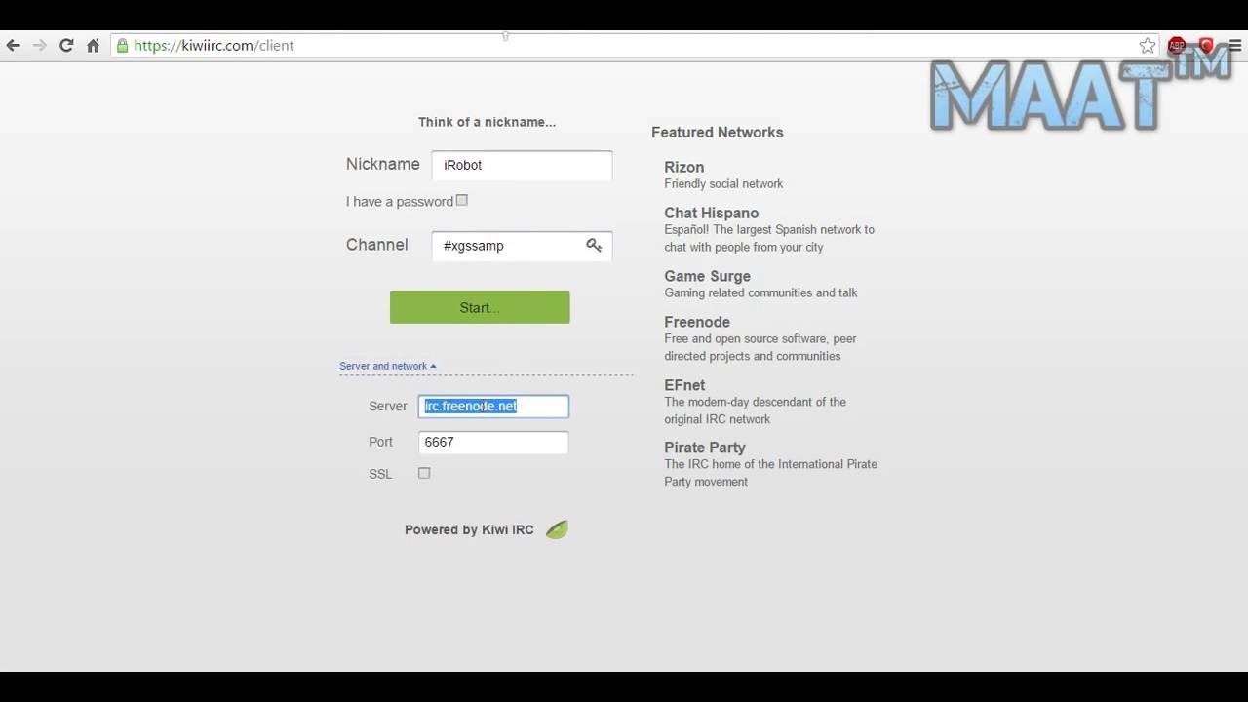The height and width of the screenshot is (702, 1248).
Task: Click the Channel field with #xgssamp
Action: pos(522,246)
